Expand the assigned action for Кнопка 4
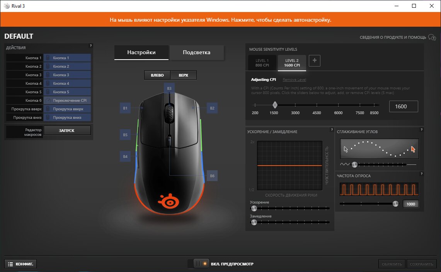The image size is (441, 272). [67, 83]
